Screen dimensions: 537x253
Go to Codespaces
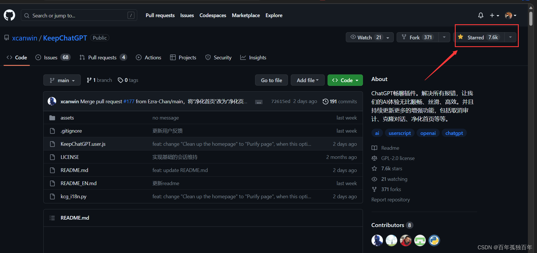(213, 15)
